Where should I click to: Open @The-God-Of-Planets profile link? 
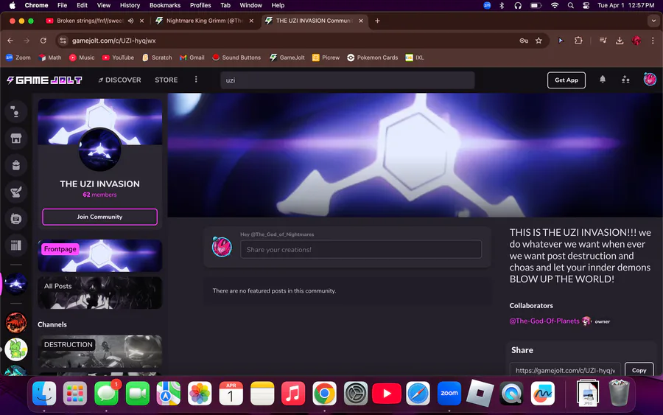tap(544, 321)
